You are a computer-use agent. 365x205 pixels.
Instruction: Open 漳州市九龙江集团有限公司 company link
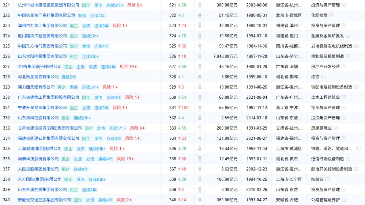tap(42, 26)
